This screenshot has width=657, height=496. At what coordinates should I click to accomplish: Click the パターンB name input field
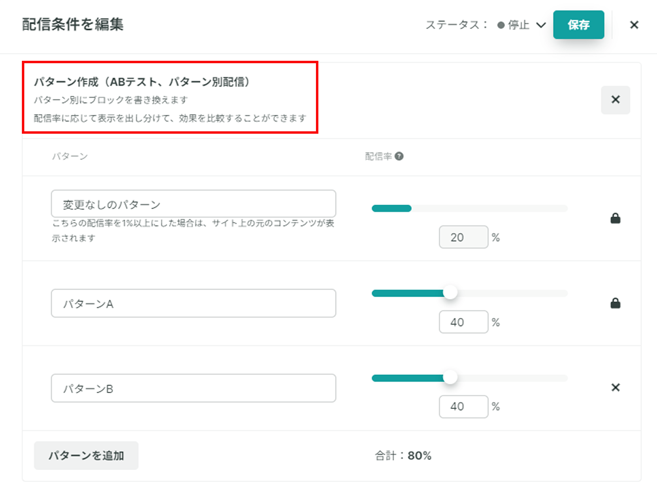(x=194, y=388)
